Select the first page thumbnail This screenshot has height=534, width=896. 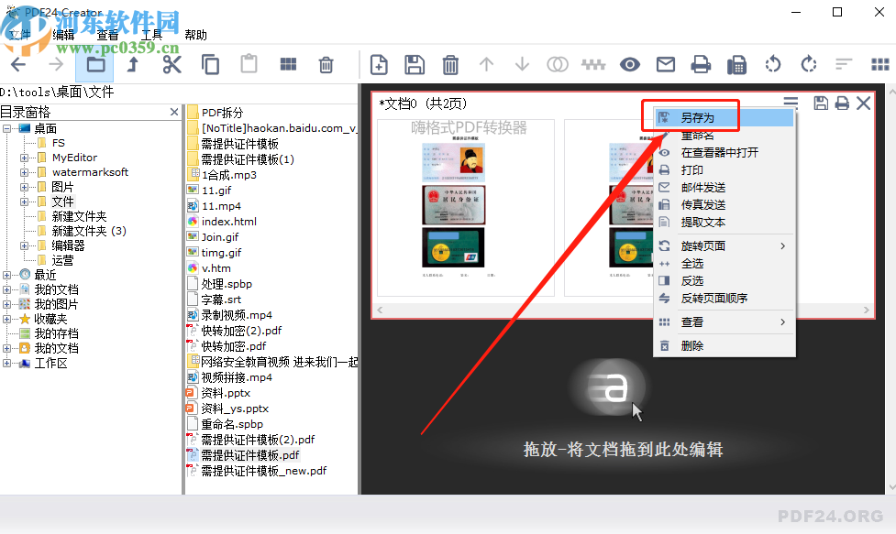coord(466,208)
